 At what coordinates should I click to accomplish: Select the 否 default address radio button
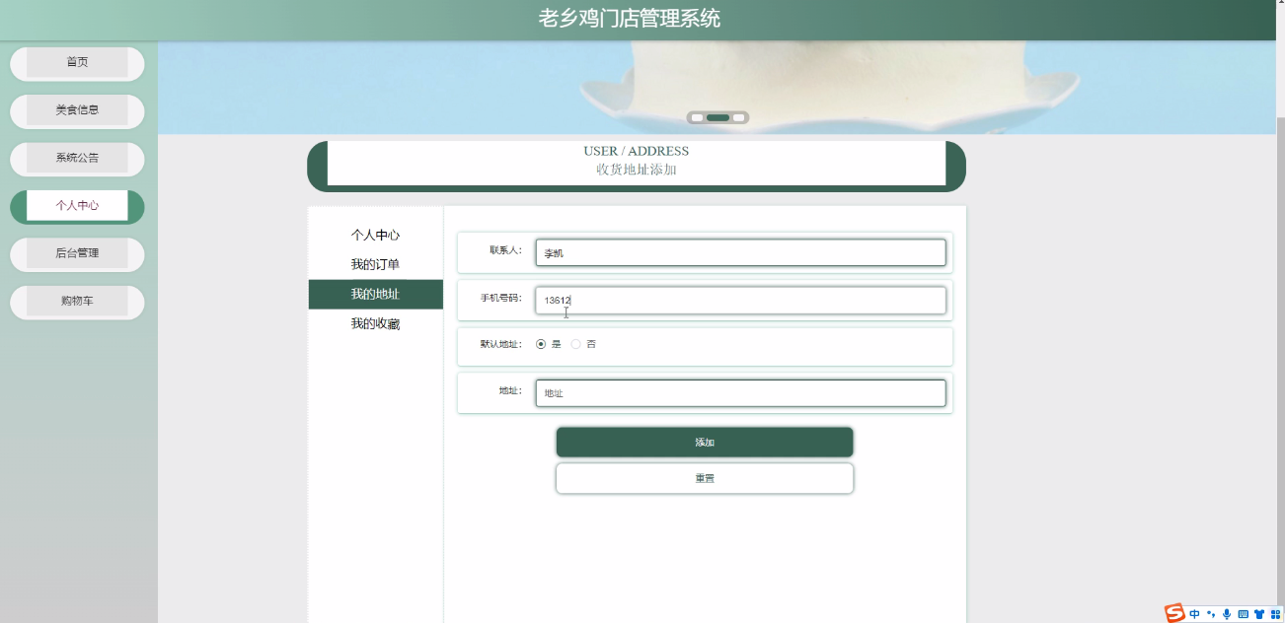point(576,344)
